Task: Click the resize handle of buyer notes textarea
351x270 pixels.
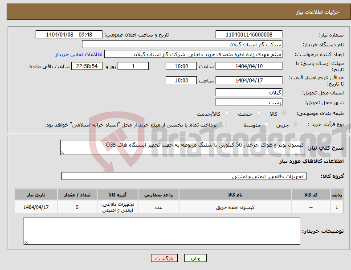Action: pos(26,242)
